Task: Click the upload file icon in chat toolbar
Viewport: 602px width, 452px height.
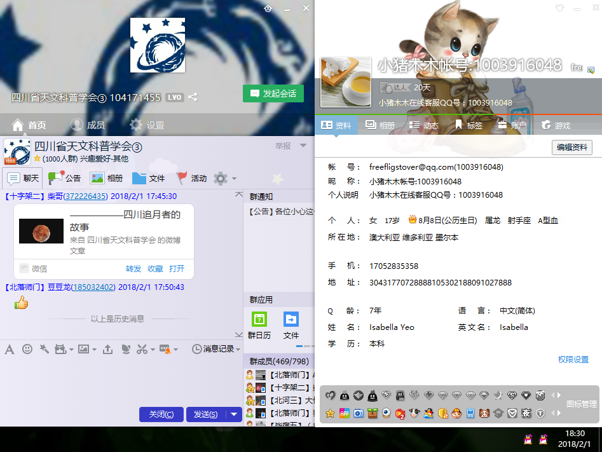Action: 108,349
